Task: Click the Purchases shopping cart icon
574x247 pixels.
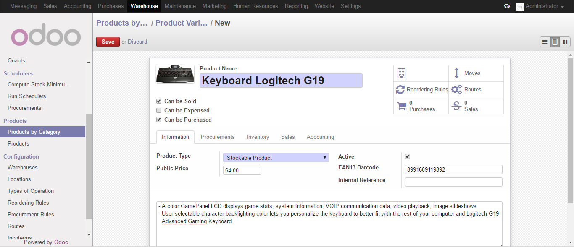Action: [x=401, y=106]
